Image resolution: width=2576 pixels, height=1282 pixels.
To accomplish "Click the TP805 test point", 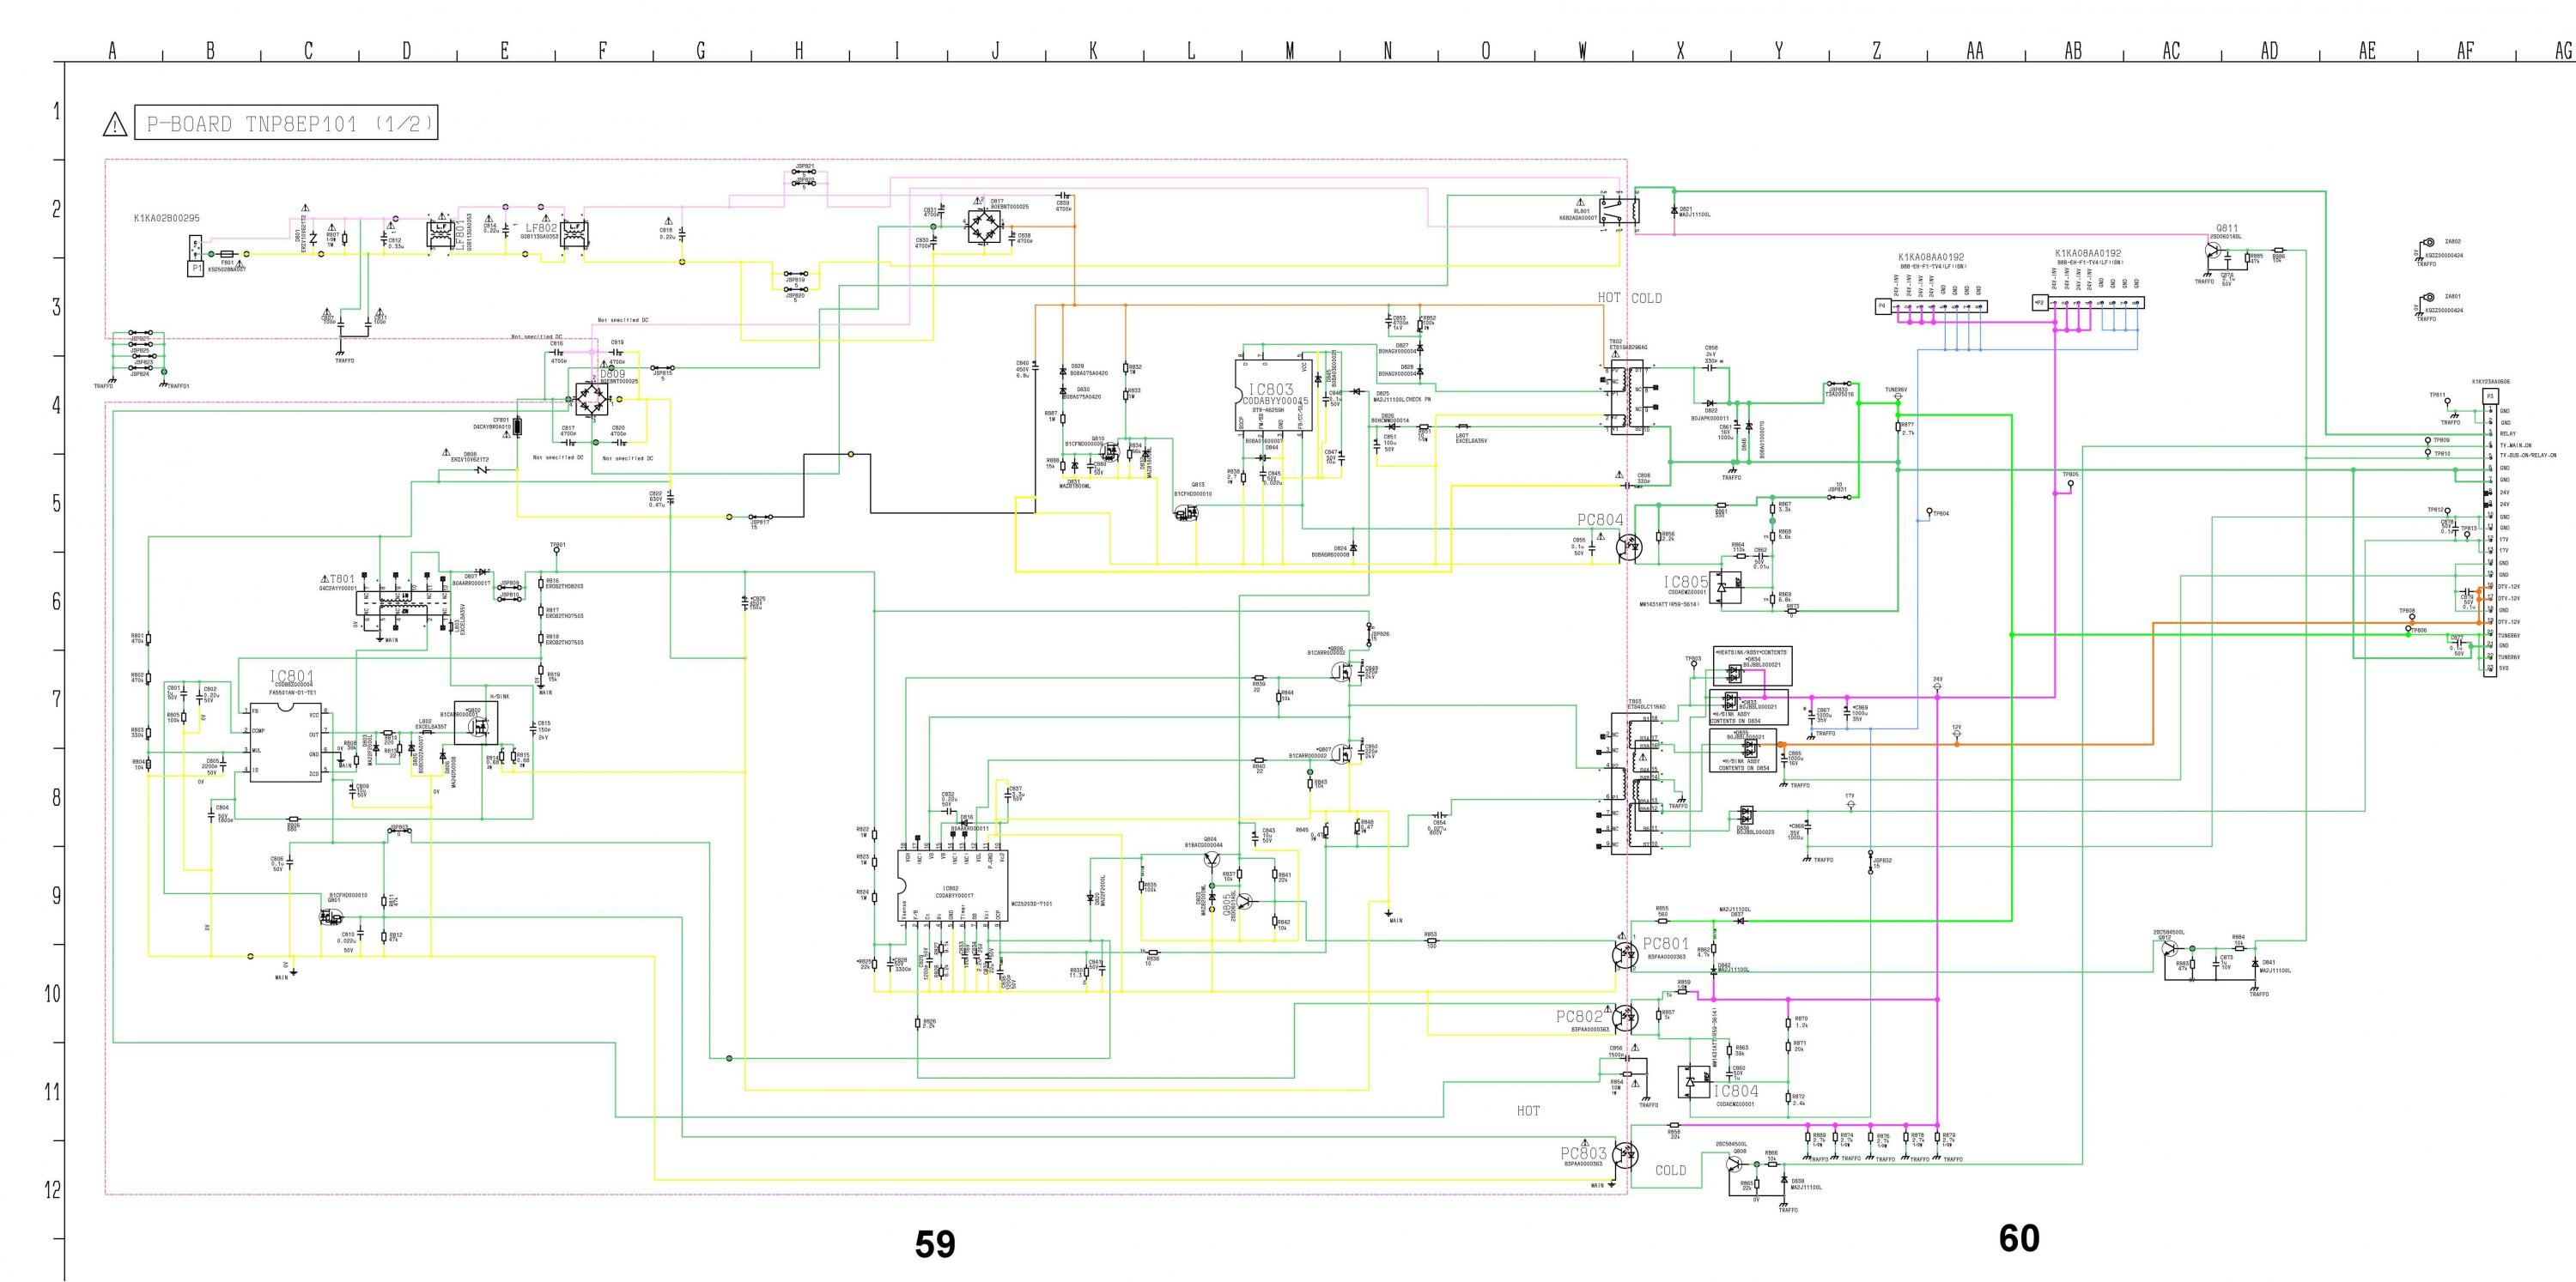I will 2070,485.
